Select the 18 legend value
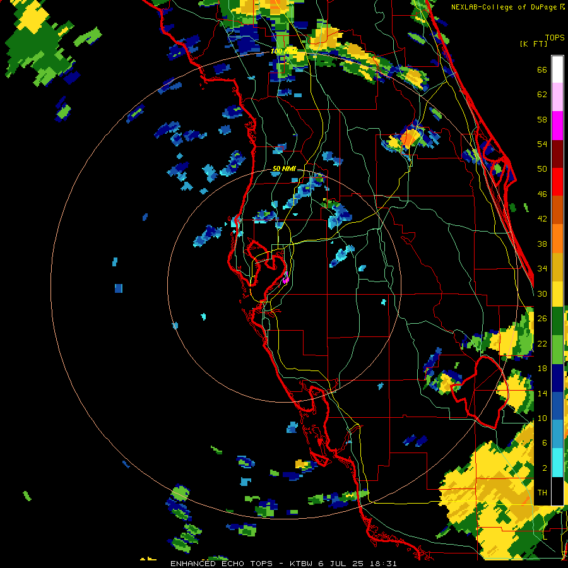568x568 pixels. pos(542,369)
